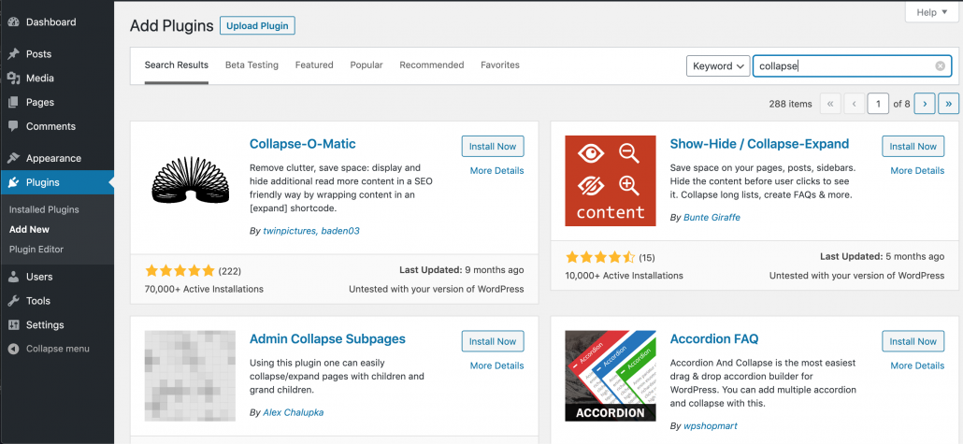Screen dimensions: 963x444
Task: Click the Users icon in sidebar
Action: point(13,277)
